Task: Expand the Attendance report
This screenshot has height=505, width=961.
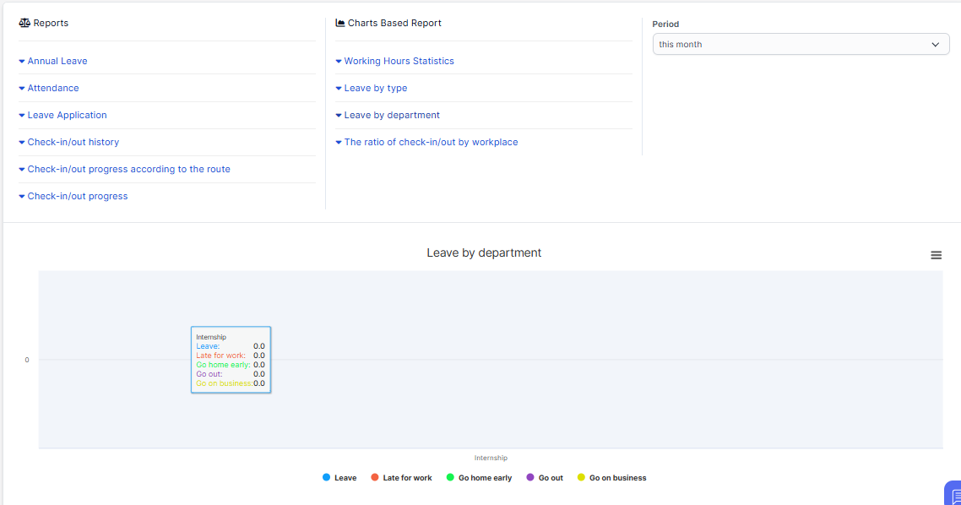Action: 52,88
